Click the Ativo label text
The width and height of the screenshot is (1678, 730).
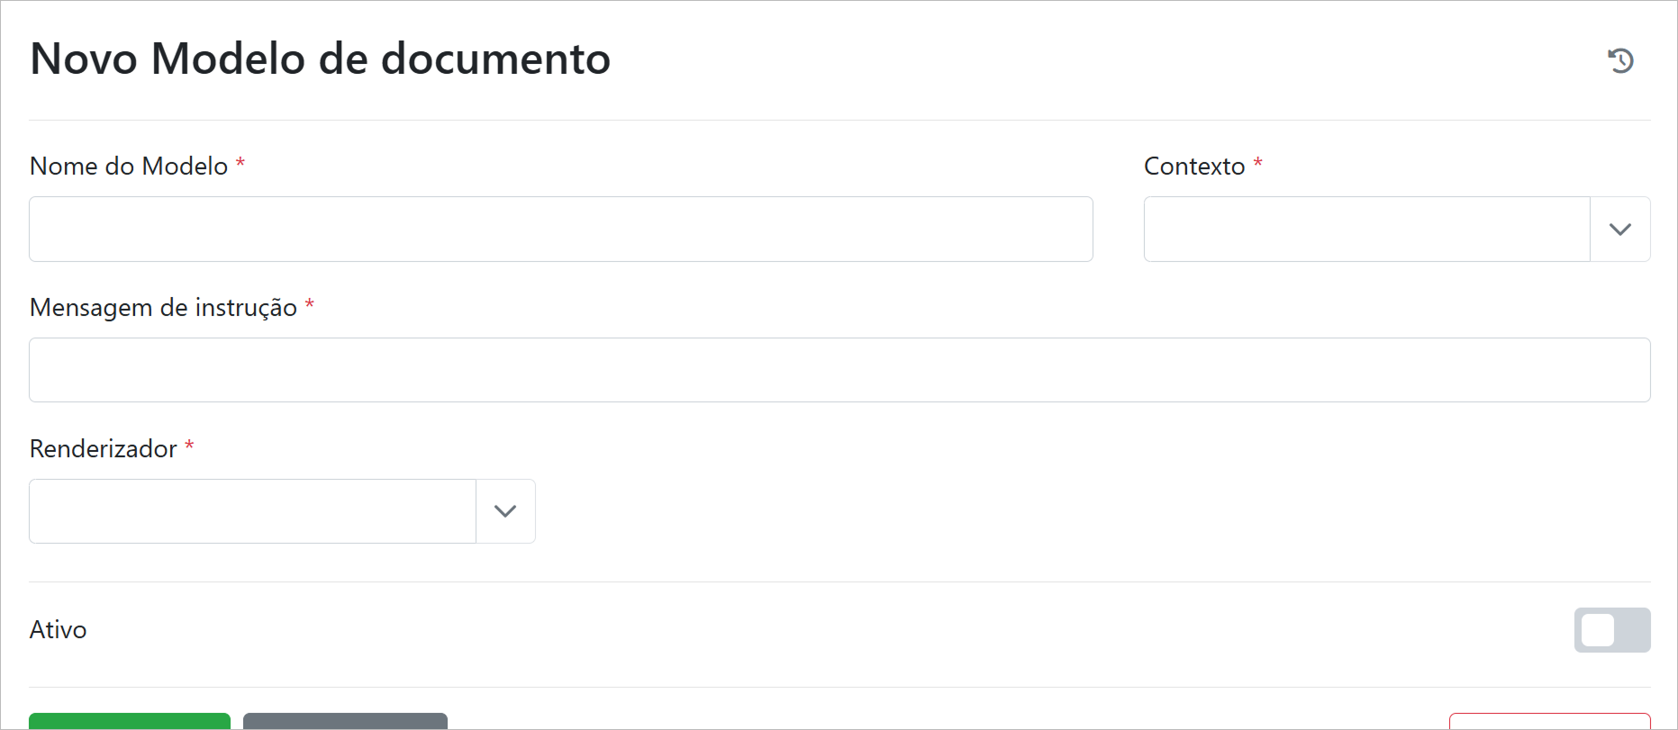click(x=59, y=630)
